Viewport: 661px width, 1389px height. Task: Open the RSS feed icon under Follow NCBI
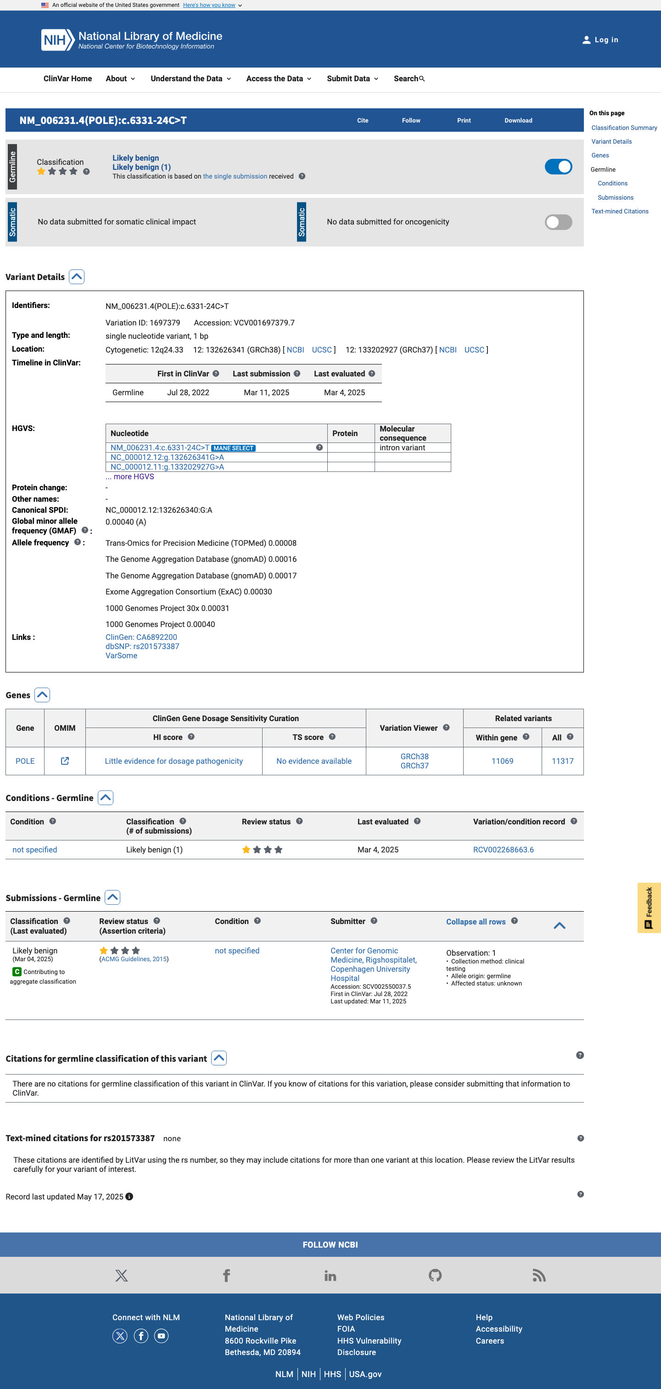539,1275
